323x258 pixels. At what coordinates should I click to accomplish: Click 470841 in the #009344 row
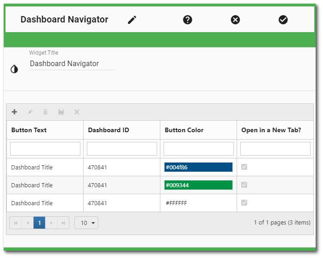click(x=97, y=185)
